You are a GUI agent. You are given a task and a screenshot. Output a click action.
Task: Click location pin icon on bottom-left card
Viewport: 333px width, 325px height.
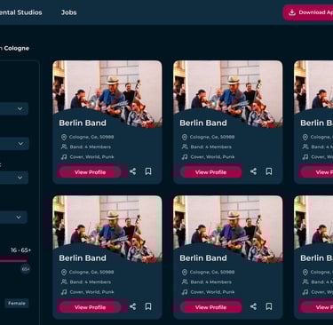(64, 272)
